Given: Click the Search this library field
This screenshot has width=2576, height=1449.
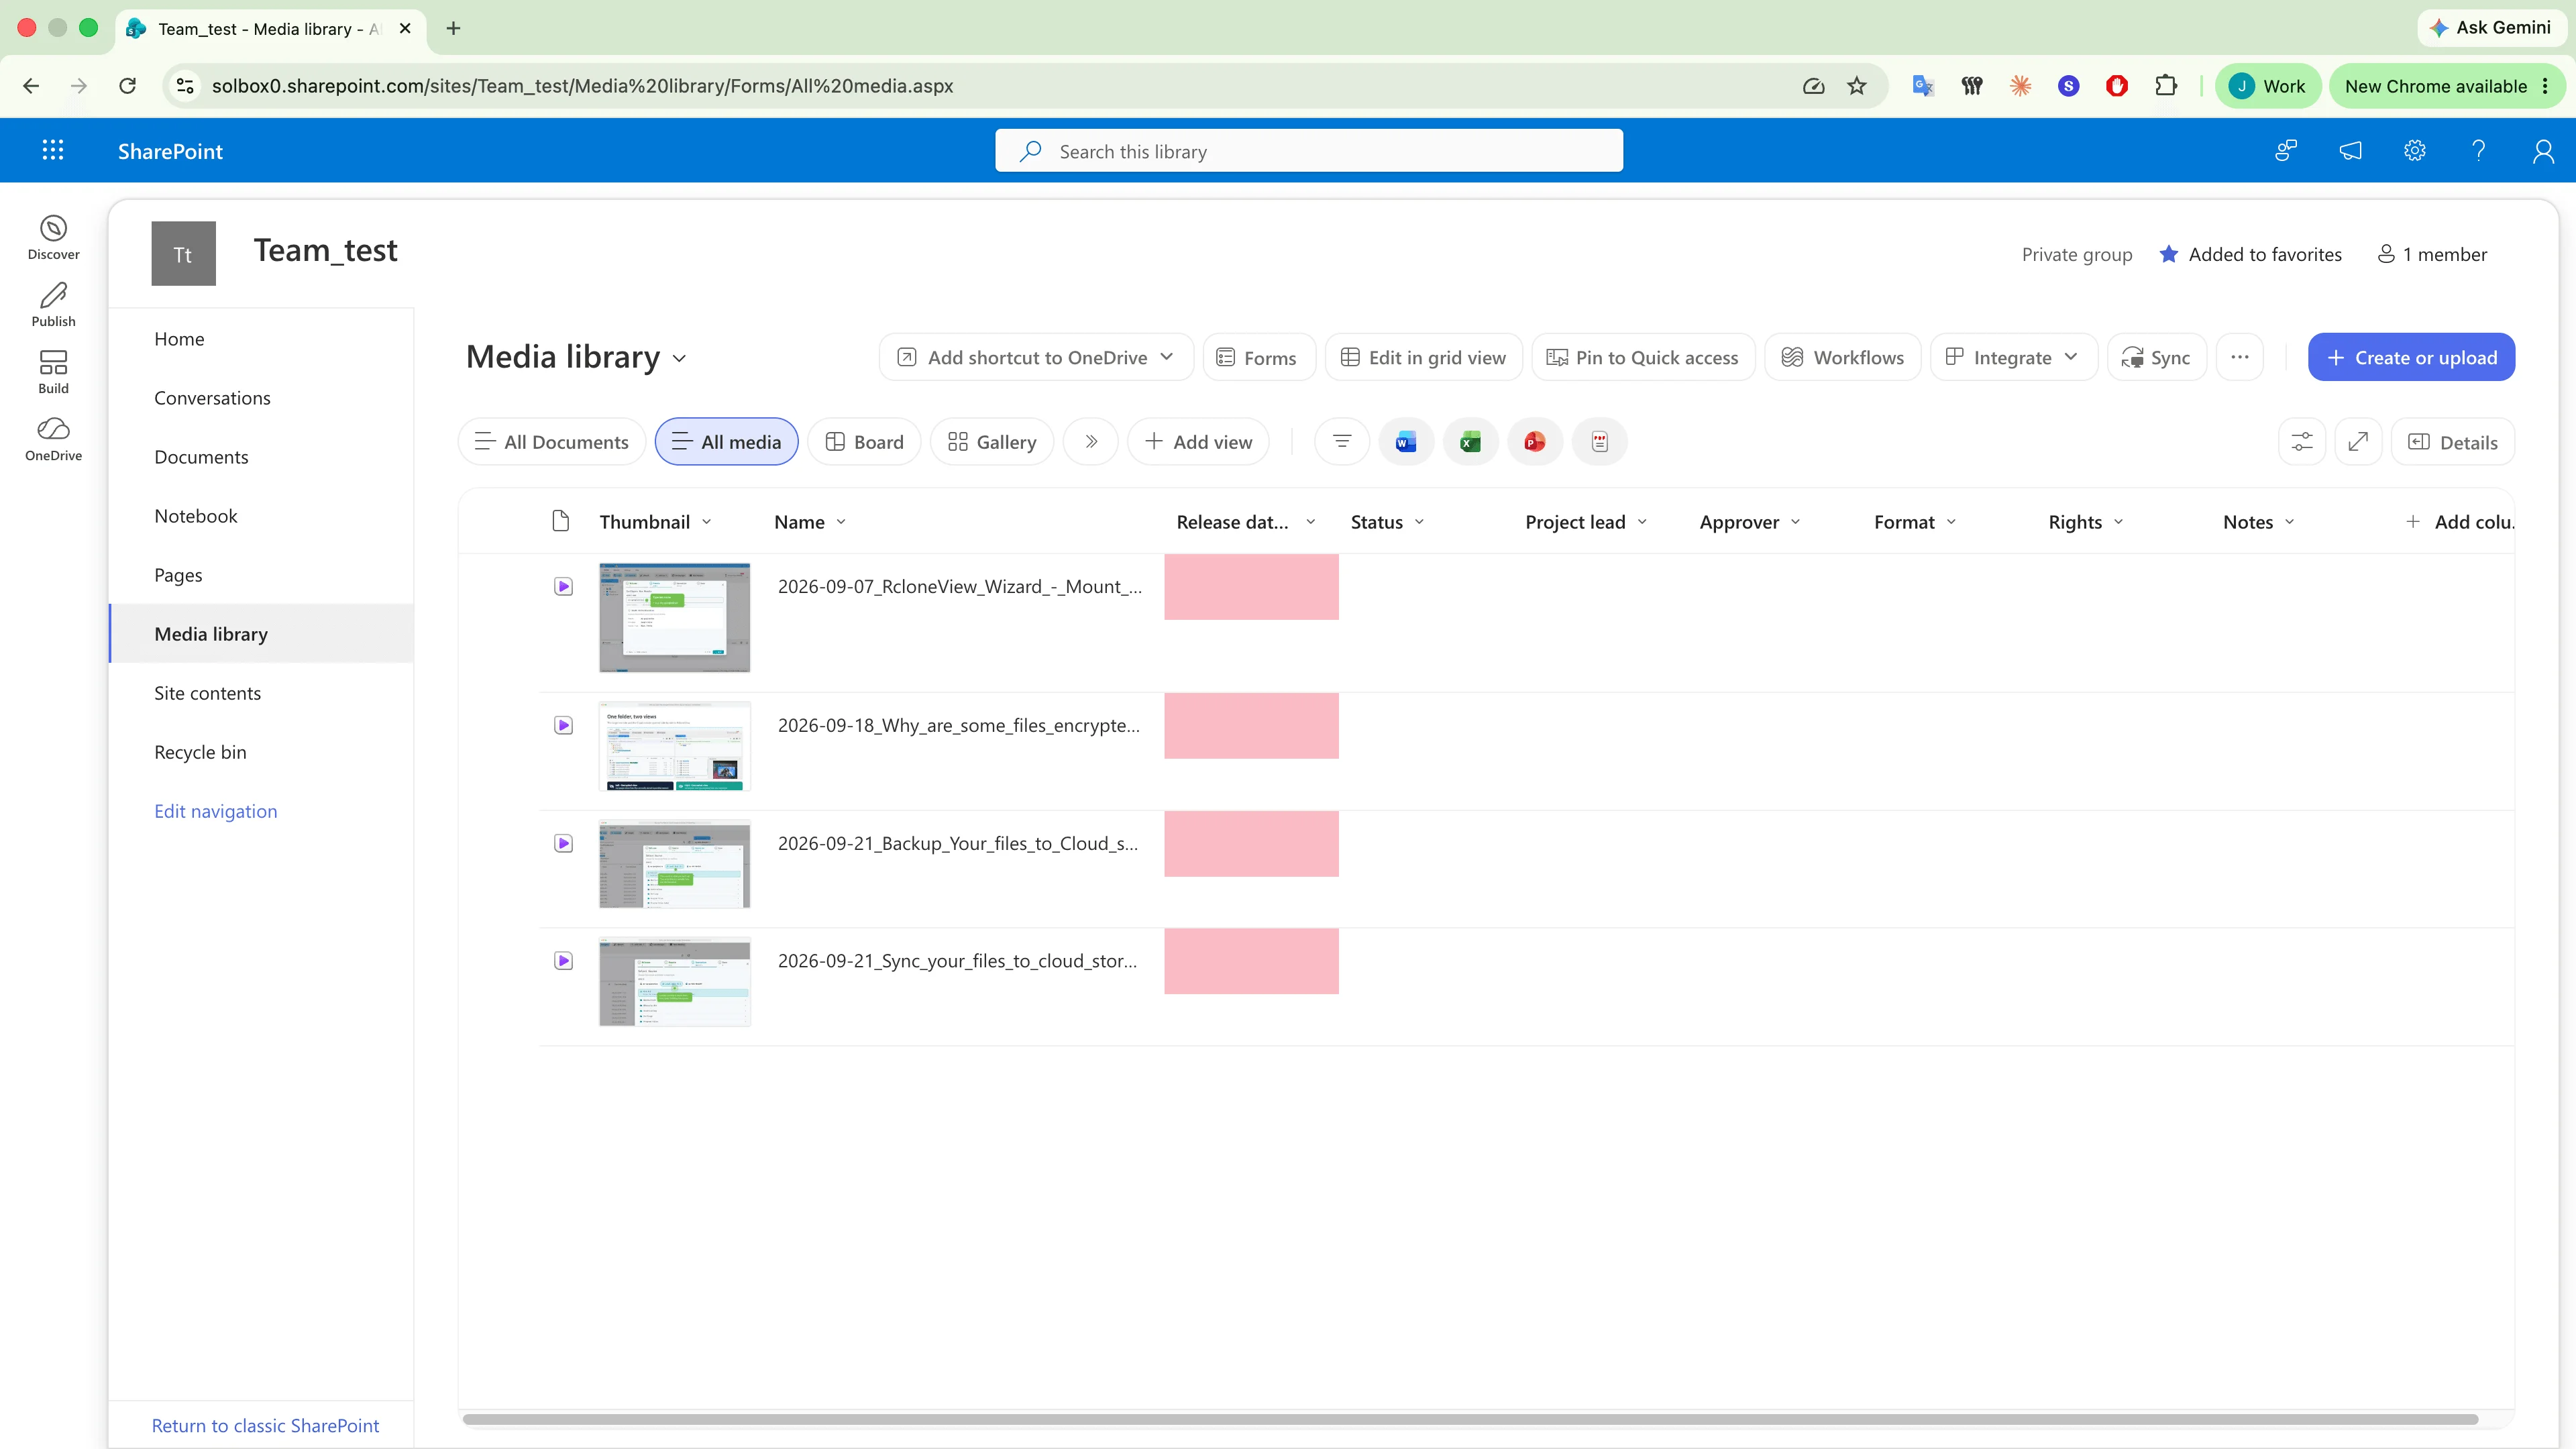Looking at the screenshot, I should [x=1308, y=151].
